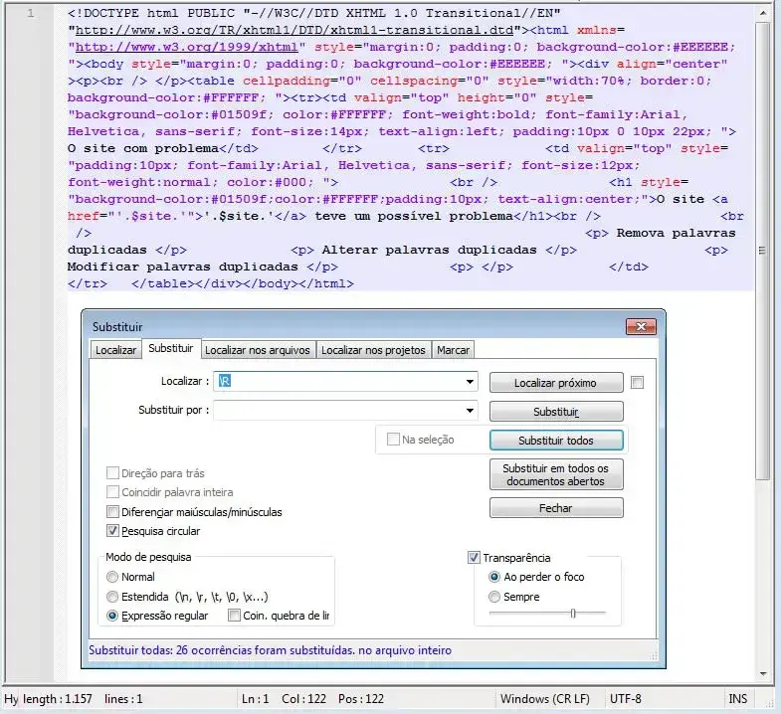Close the Substituir dialog with X button
This screenshot has width=781, height=714.
click(639, 326)
